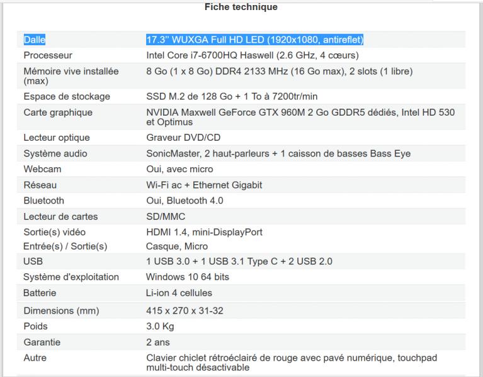Image resolution: width=483 pixels, height=377 pixels.
Task: Click the Graveur DVD/CD value
Action: click(x=183, y=138)
